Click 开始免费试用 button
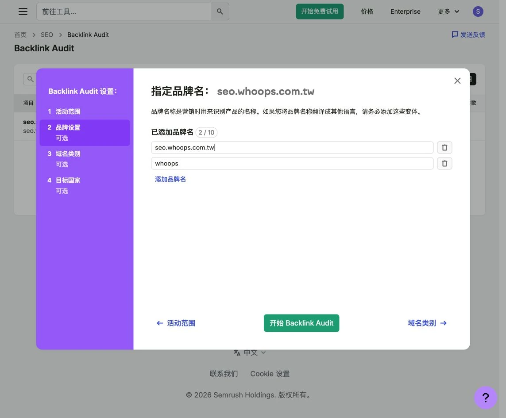Screen dimensions: 506x418 coord(320,12)
